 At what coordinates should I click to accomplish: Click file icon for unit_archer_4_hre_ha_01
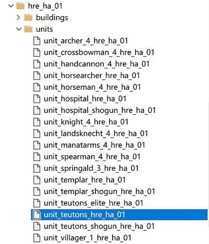point(37,41)
